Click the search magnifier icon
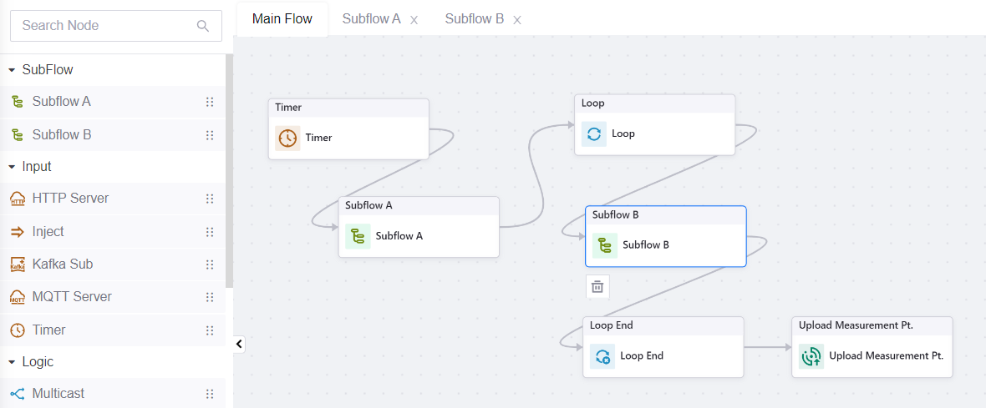986x408 pixels. (203, 26)
